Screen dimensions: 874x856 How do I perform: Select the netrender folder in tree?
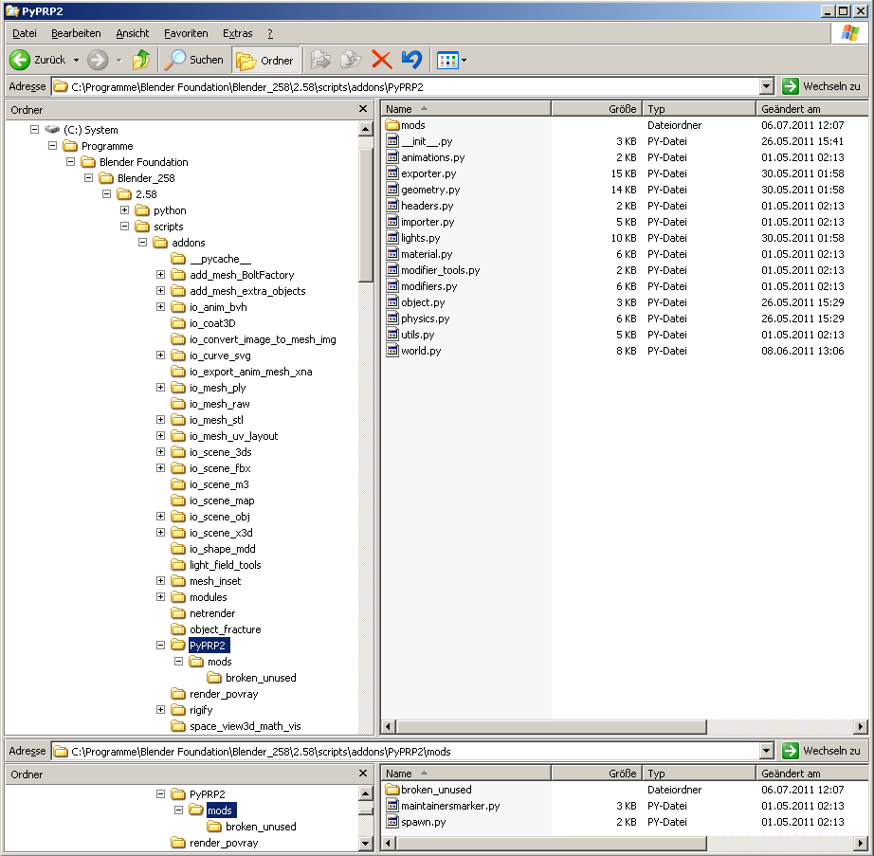(x=212, y=613)
